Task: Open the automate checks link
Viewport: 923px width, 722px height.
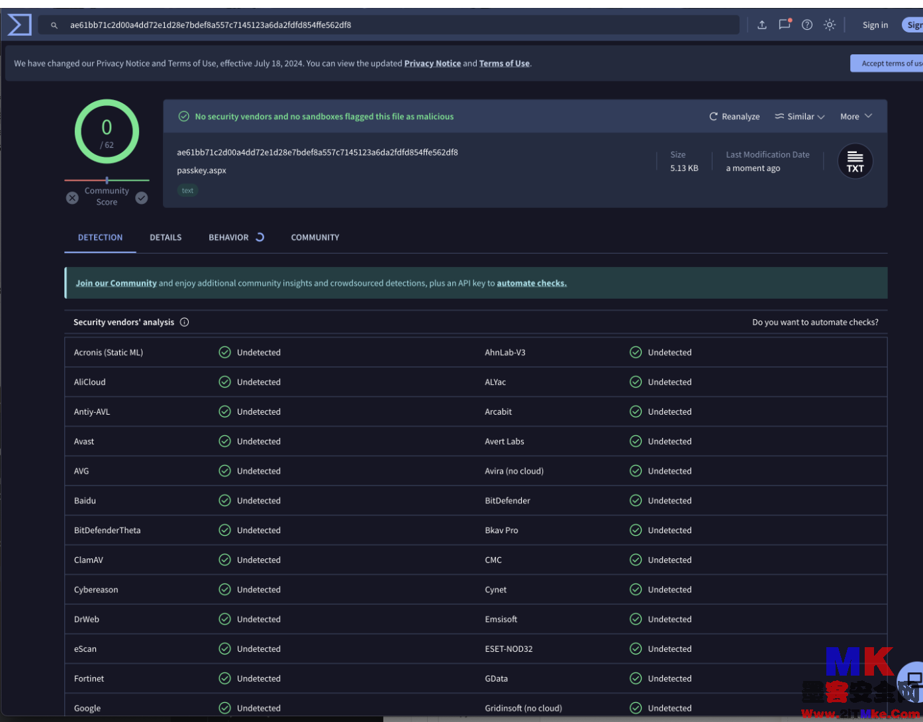Action: [532, 283]
